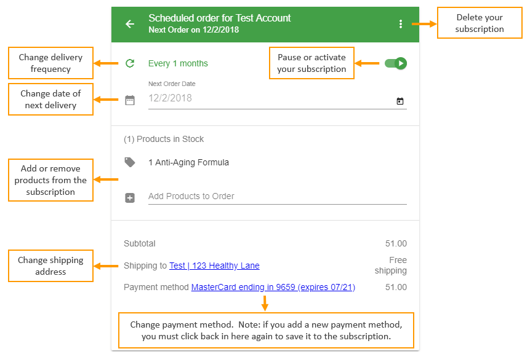Click the Delete your subscription callout
This screenshot has height=362, width=530.
480,23
